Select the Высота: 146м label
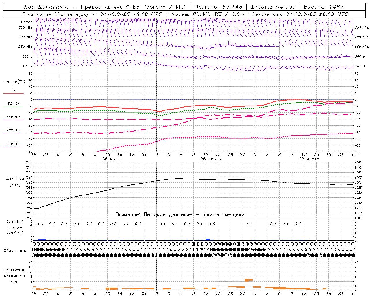370x296 pixels. 323,7
